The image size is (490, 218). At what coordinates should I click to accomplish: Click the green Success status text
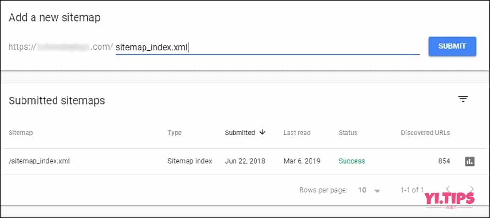[352, 161]
